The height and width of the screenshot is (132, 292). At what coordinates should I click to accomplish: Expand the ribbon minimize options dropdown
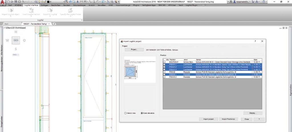tap(206, 5)
